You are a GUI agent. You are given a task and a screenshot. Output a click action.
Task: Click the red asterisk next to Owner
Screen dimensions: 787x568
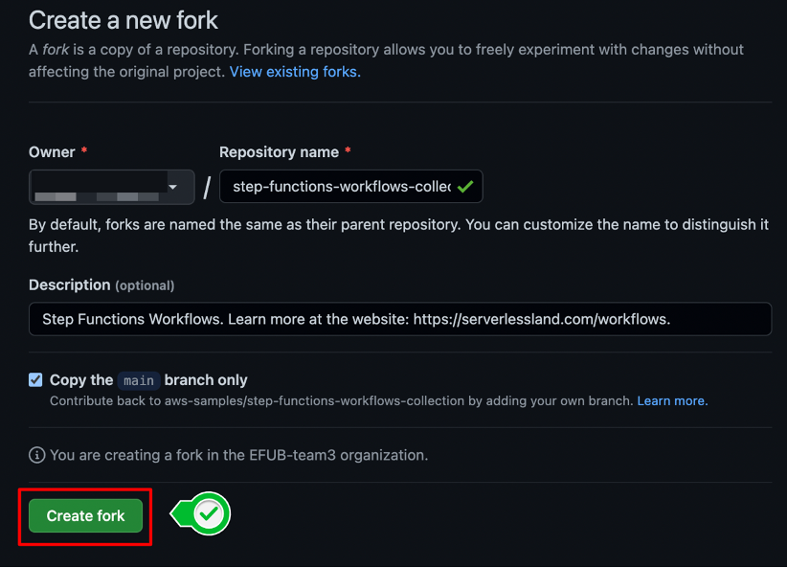(x=84, y=152)
